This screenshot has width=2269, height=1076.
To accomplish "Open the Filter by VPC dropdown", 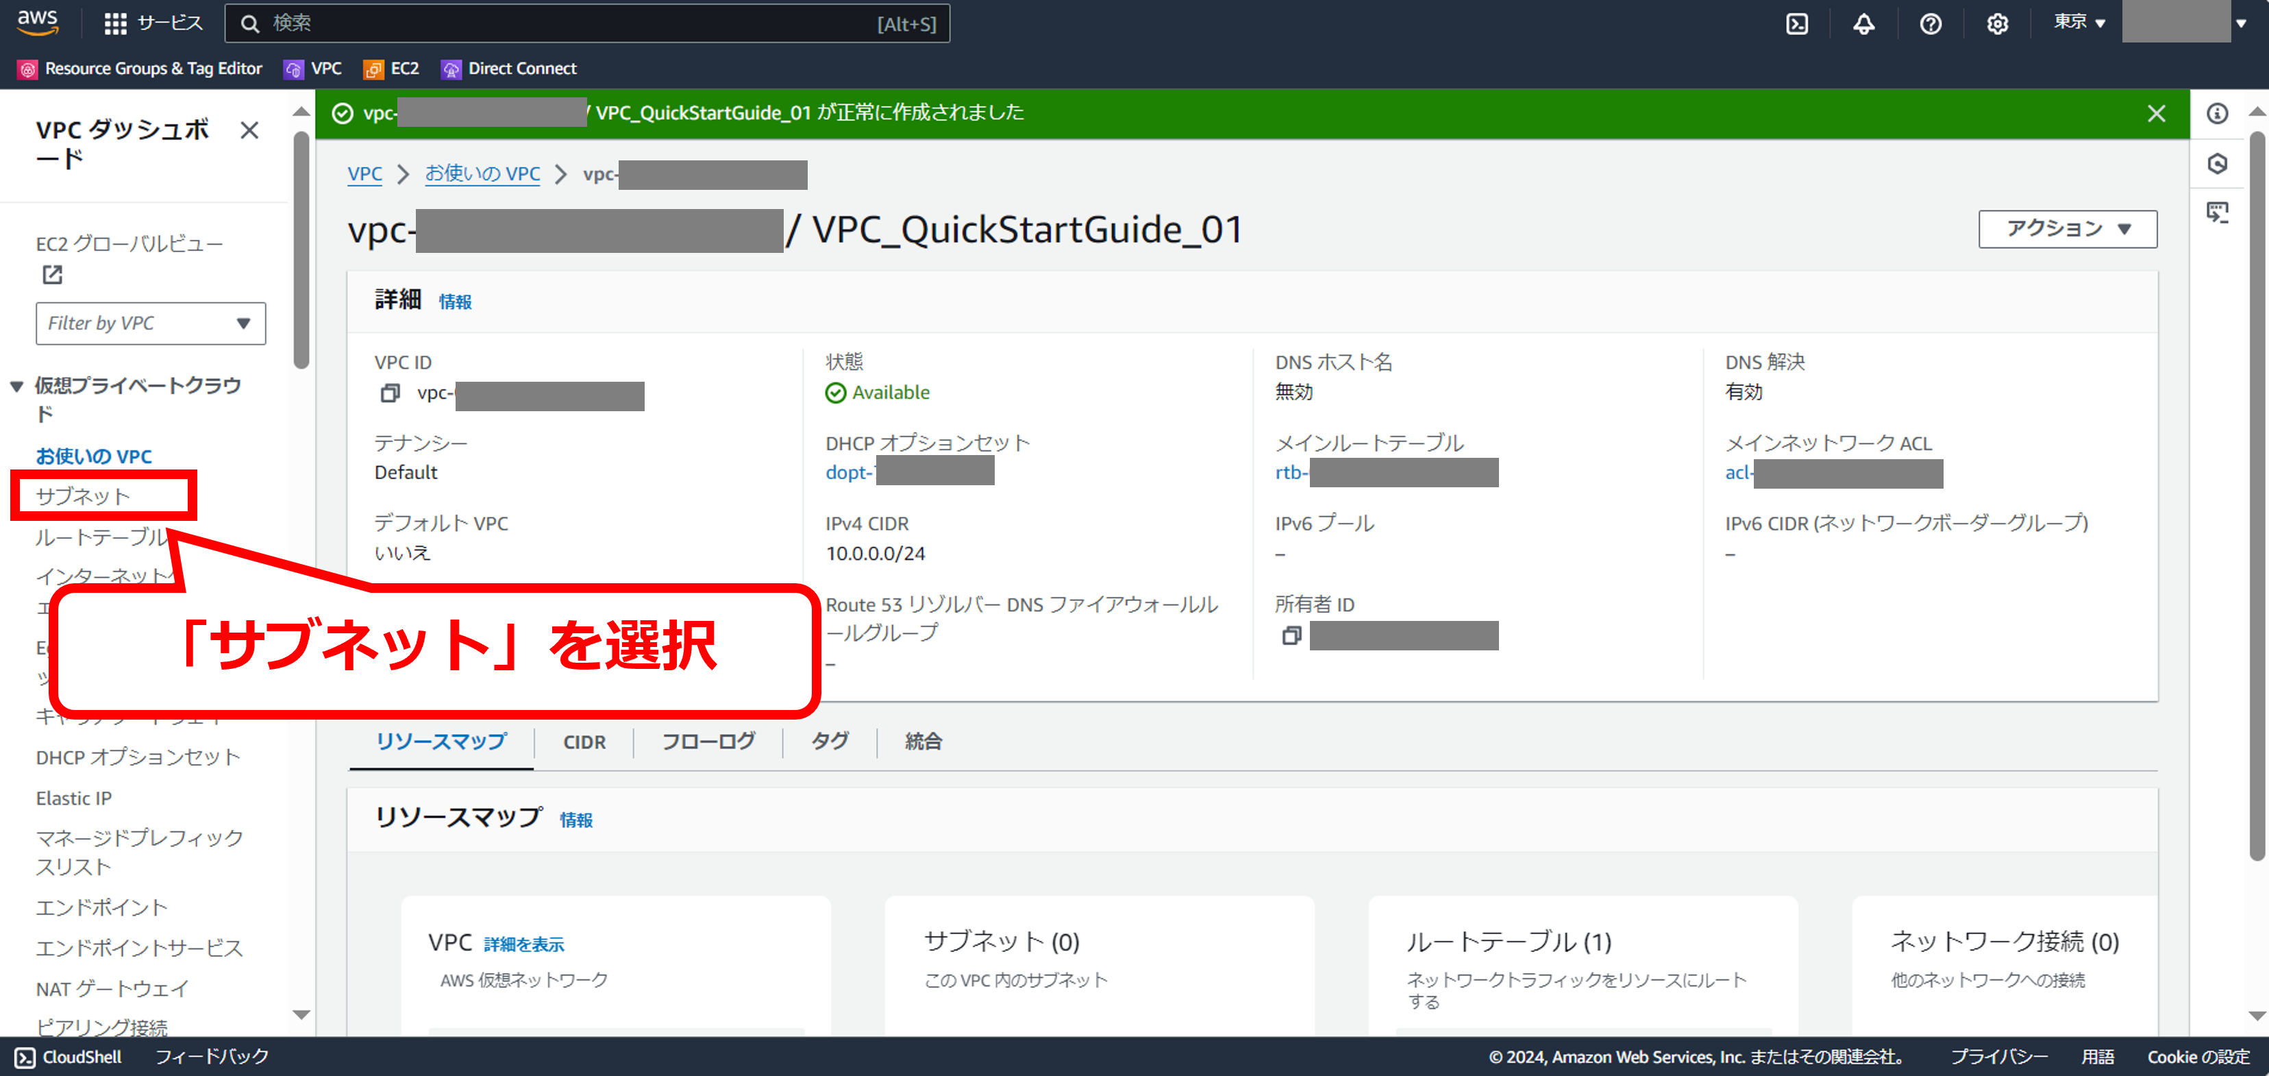I will 151,323.
